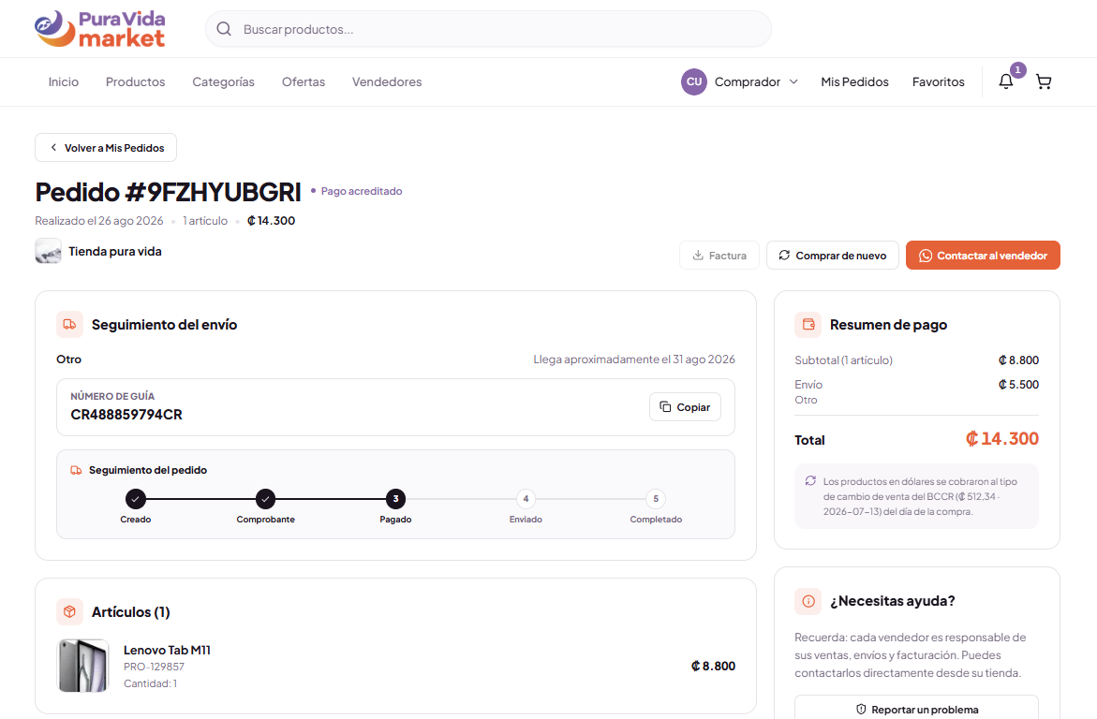Viewport: 1097px width, 719px height.
Task: Open the Ofertas menu item
Action: (x=304, y=81)
